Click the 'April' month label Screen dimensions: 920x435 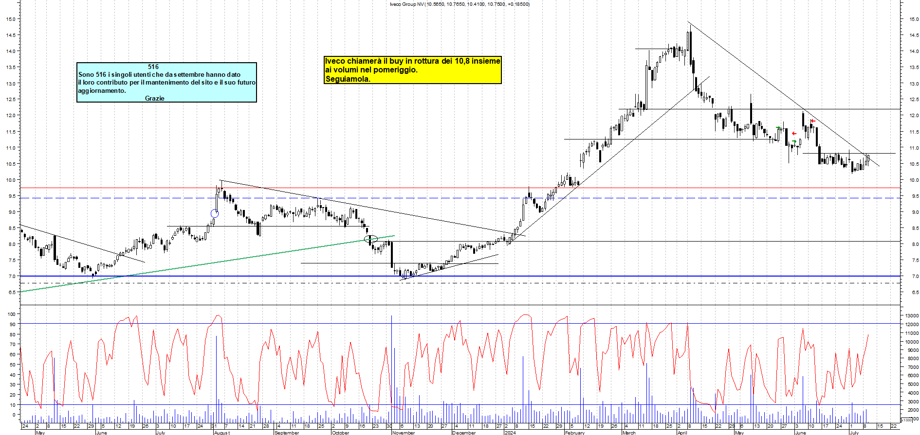(682, 433)
